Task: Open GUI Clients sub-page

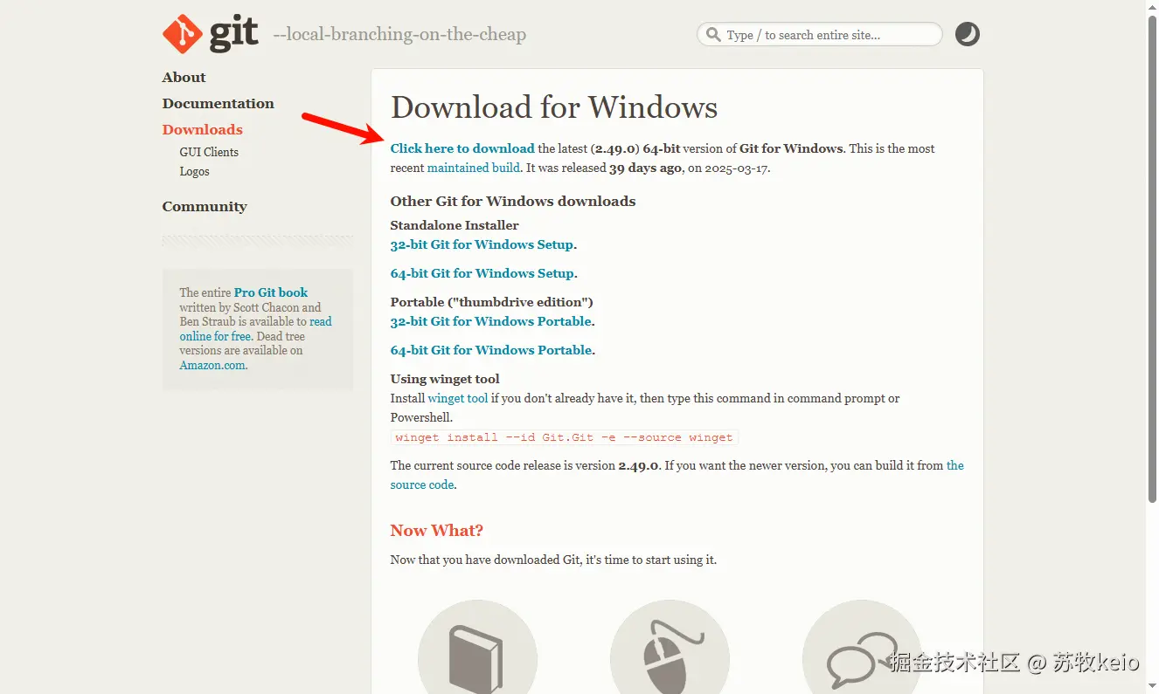Action: tap(209, 152)
